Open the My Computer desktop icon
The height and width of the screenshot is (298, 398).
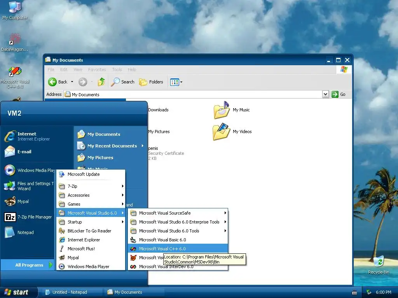pyautogui.click(x=15, y=10)
